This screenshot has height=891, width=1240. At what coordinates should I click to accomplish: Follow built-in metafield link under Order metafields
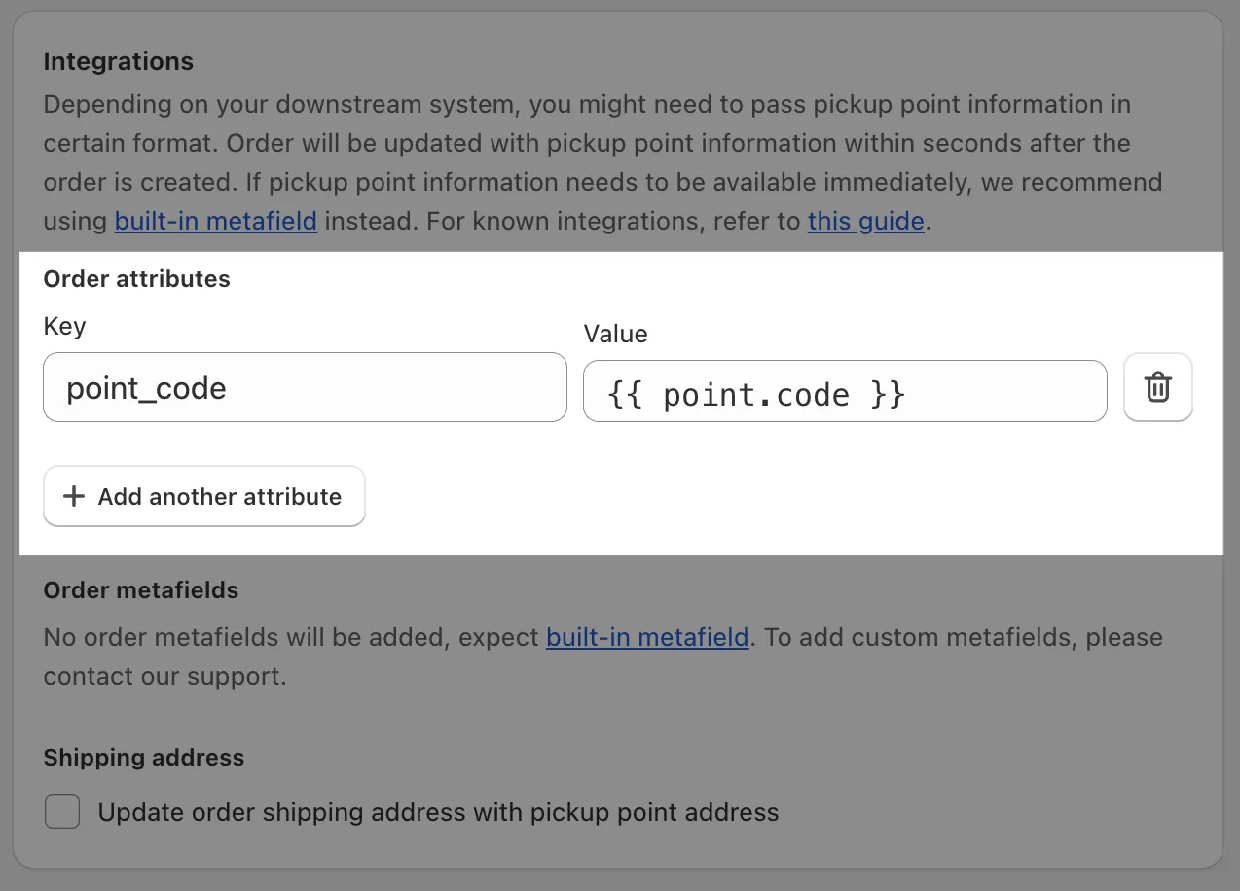[x=647, y=637]
